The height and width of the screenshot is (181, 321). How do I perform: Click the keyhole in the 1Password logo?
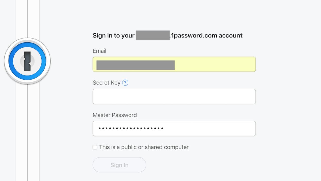coord(27,61)
